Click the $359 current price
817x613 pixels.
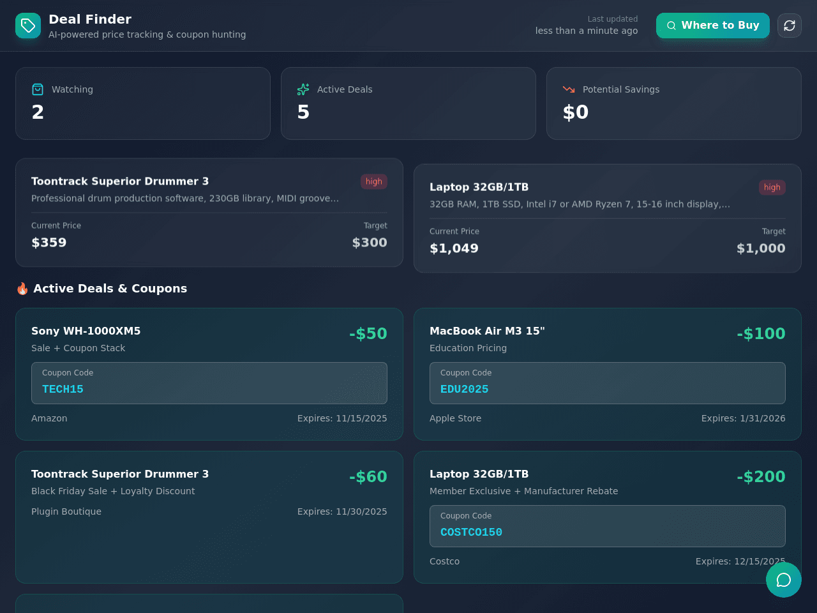[x=49, y=243]
